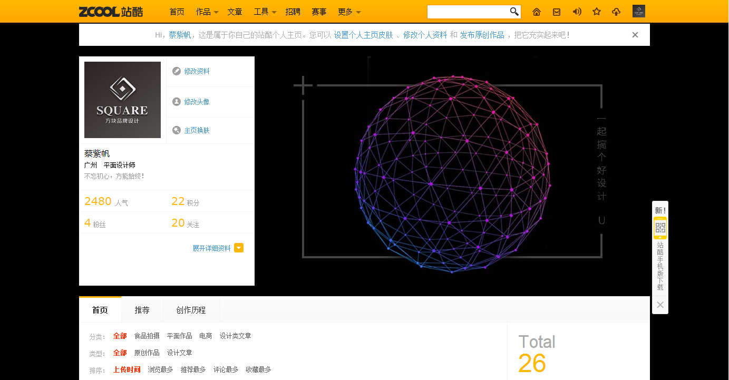This screenshot has height=380, width=729.
Task: Click the skin icon beside 主页换肤
Action: (x=177, y=130)
